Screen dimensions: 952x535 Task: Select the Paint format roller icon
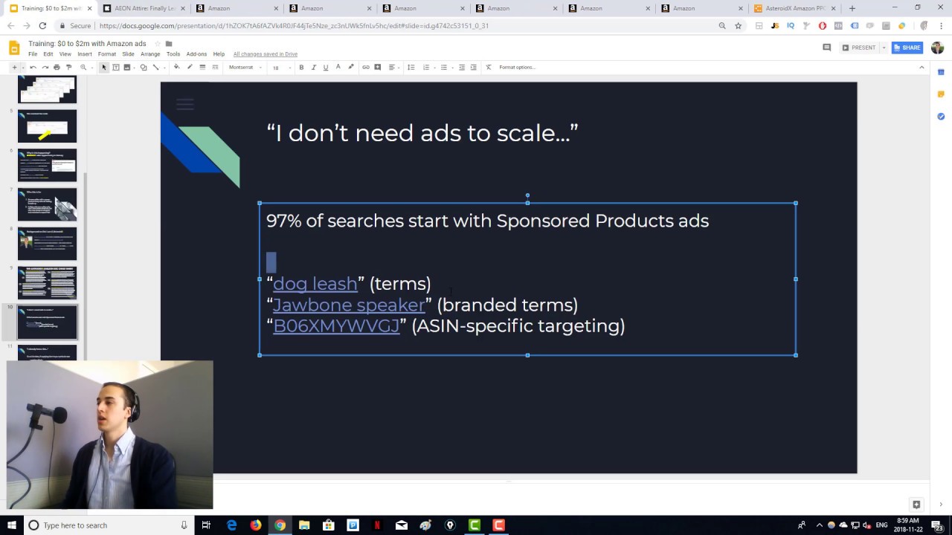pos(69,67)
